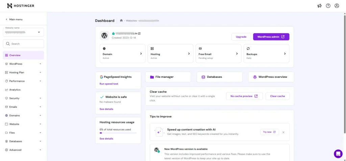346x161 pixels.
Task: Open the user account profile icon
Action: click(x=337, y=6)
